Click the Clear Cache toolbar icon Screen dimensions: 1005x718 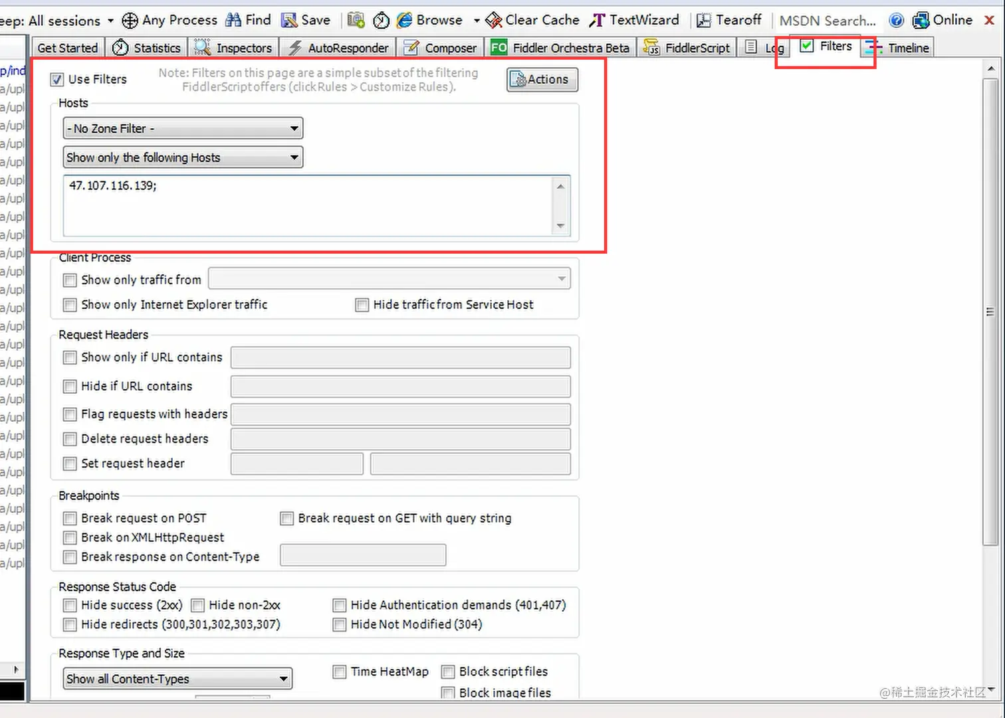(x=494, y=21)
